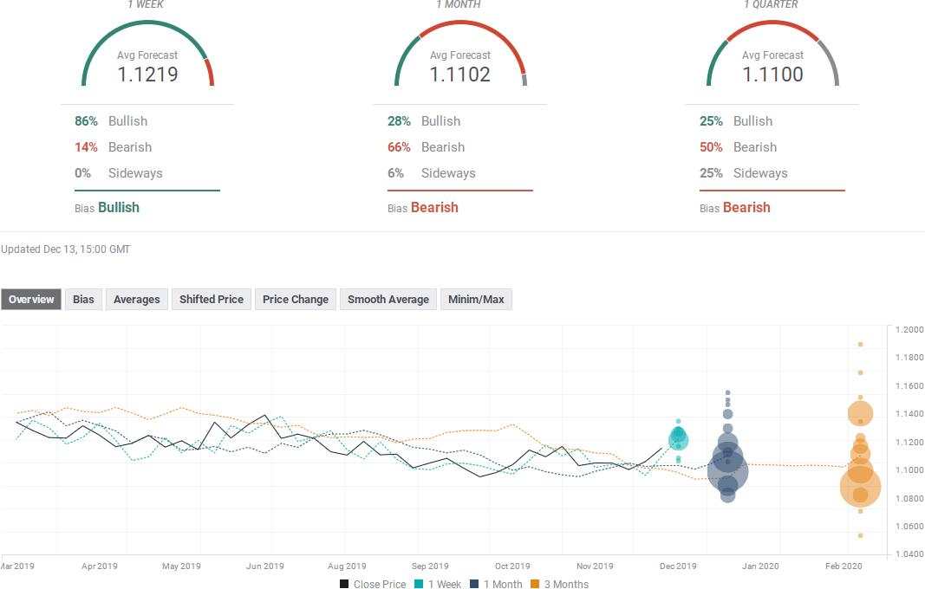Image resolution: width=925 pixels, height=589 pixels.
Task: Toggle the 1 Week legend swatch
Action: 419,584
